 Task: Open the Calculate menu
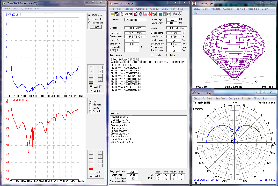pyautogui.click(x=141, y=9)
